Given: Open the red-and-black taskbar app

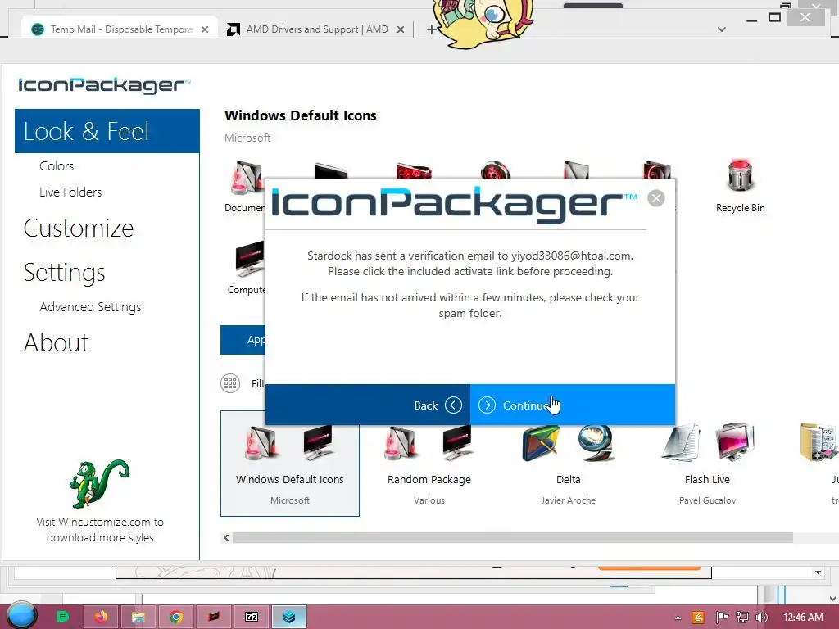Looking at the screenshot, I should (x=214, y=617).
